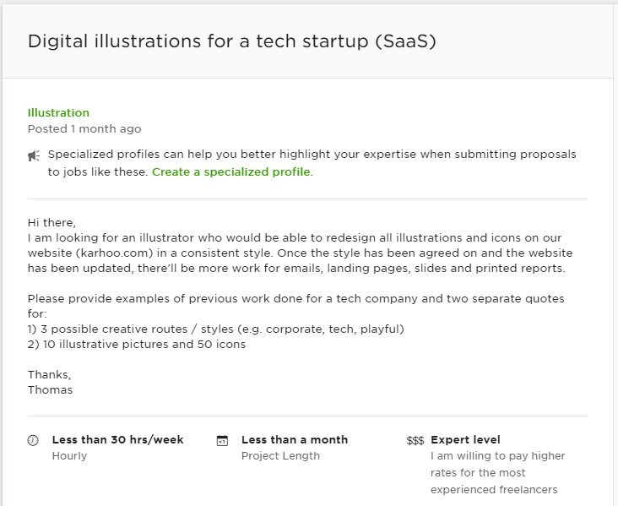Click the calendar icon beside project length
This screenshot has width=618, height=506.
pos(222,440)
